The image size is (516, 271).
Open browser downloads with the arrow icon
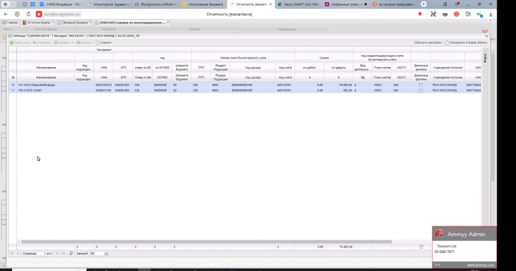(x=490, y=14)
